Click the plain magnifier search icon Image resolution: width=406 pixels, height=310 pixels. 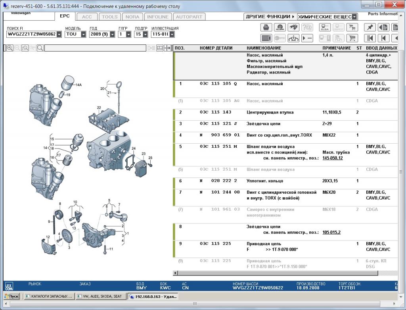tap(40, 48)
